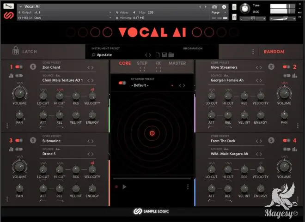
Task: Solo core 3 with S button
Action: point(33,140)
